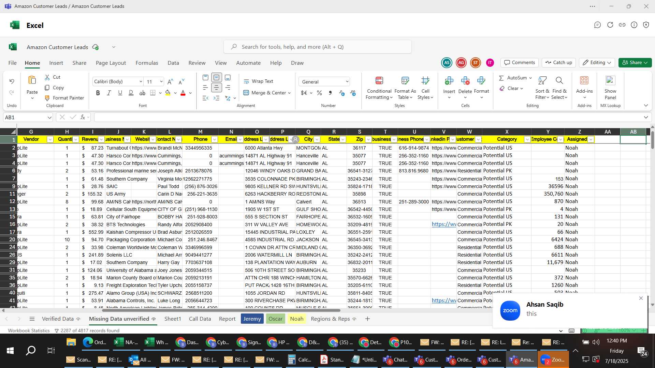The width and height of the screenshot is (655, 368).
Task: Toggle top align button
Action: pos(205,78)
